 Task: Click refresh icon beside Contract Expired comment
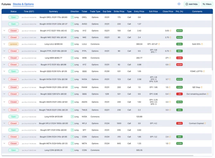205,123
